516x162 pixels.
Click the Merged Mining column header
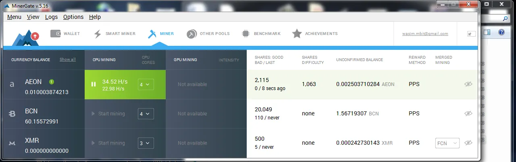pyautogui.click(x=443, y=60)
